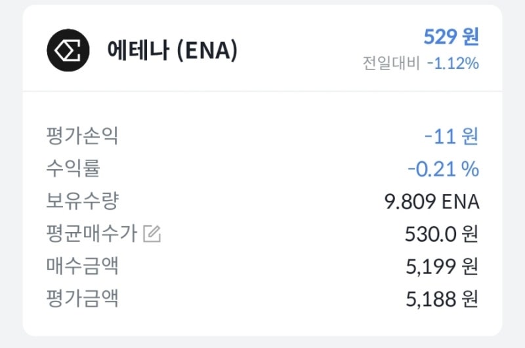
Task: Click the (ENA) ticker symbol in header
Action: 207,50
